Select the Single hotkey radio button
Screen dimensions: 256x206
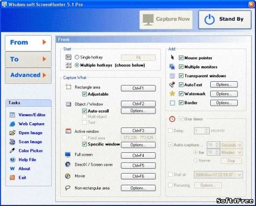pos(77,57)
